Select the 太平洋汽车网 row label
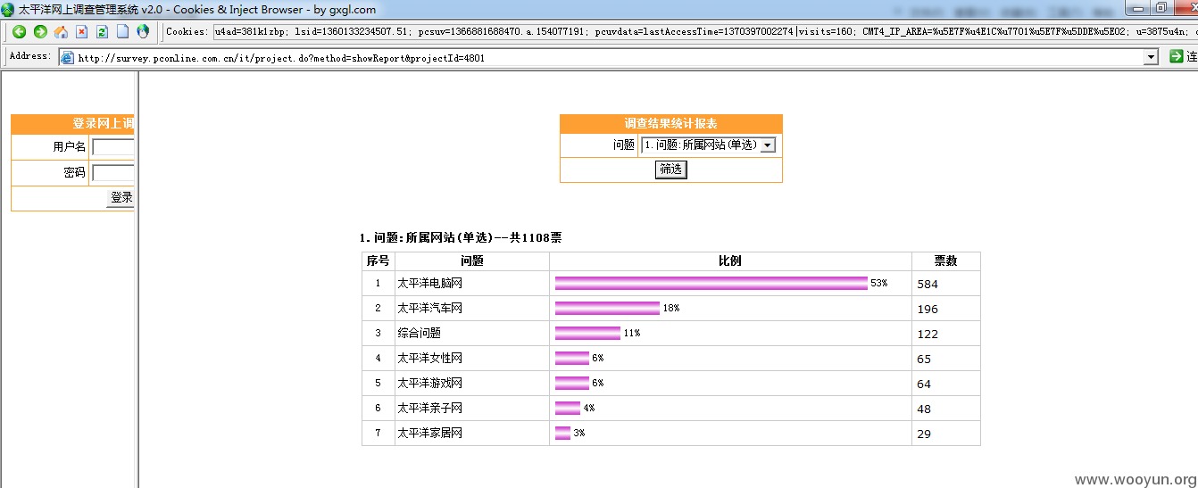Viewport: 1198px width, 488px height. pyautogui.click(x=429, y=308)
